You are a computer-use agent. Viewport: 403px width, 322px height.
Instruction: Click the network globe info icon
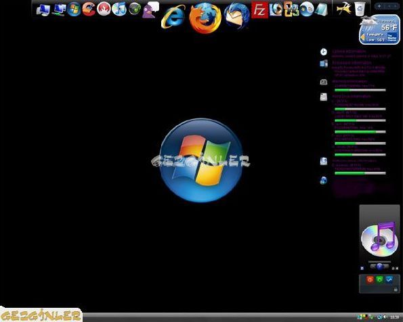[323, 180]
